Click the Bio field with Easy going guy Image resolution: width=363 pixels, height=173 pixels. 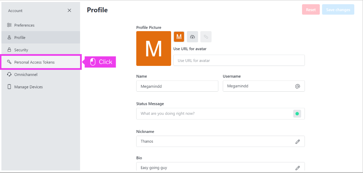point(221,167)
